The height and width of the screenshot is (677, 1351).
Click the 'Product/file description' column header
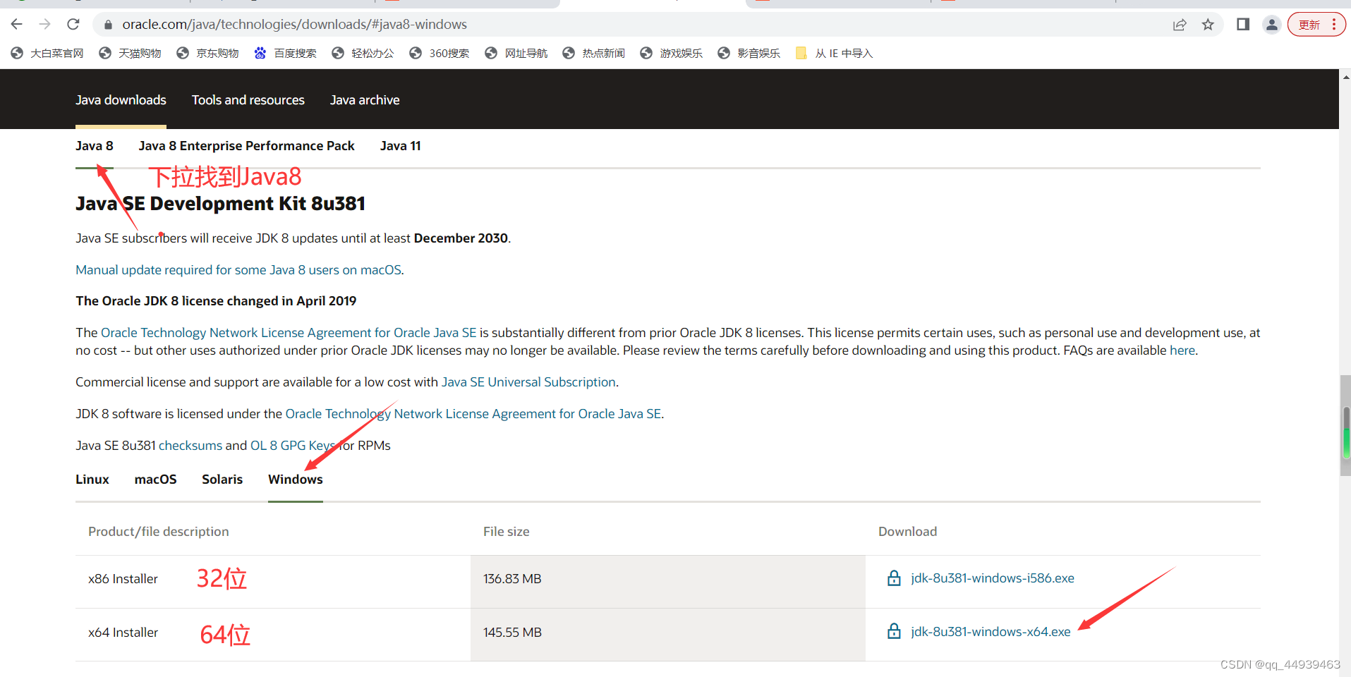pos(159,532)
